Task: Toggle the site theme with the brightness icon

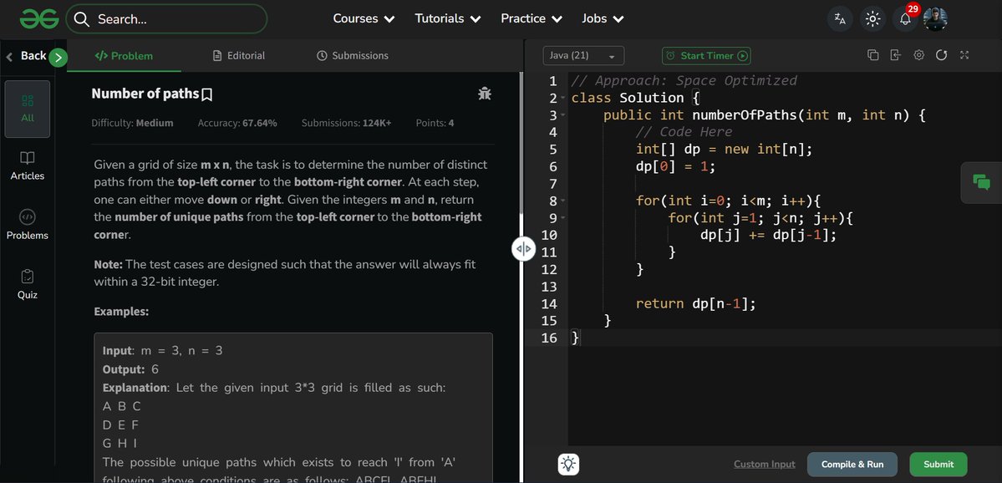Action: point(872,18)
